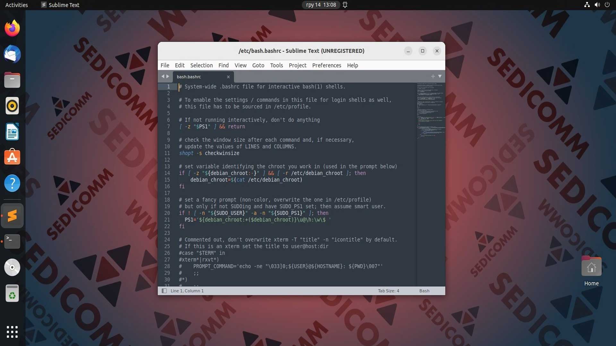Click the indentation icon in status bar

(389, 291)
